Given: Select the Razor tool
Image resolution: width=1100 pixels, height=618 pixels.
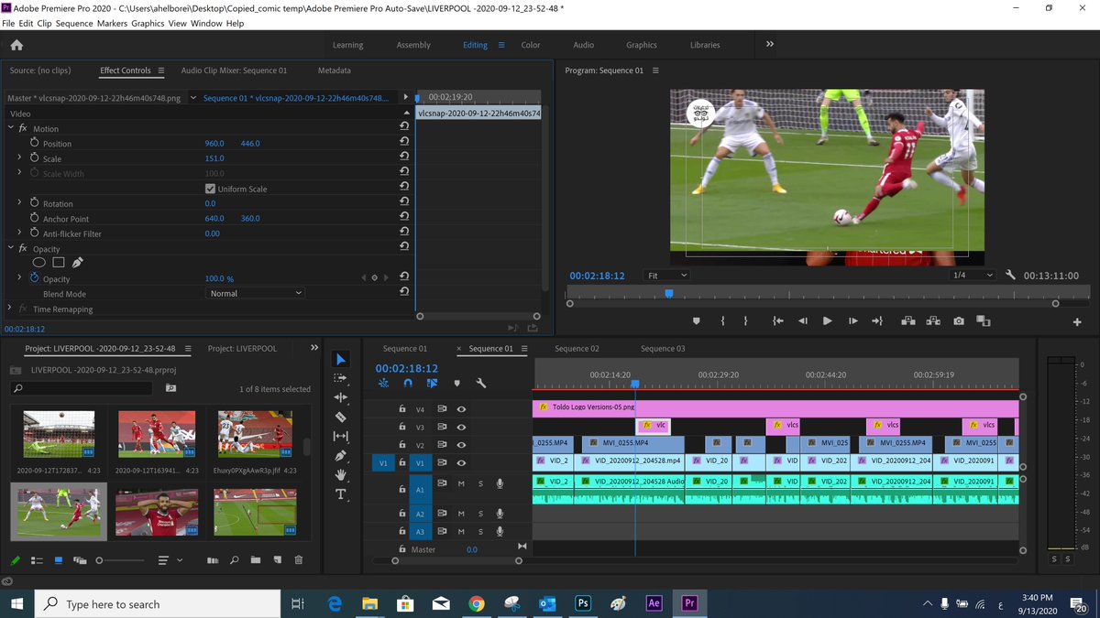Looking at the screenshot, I should click(x=341, y=417).
